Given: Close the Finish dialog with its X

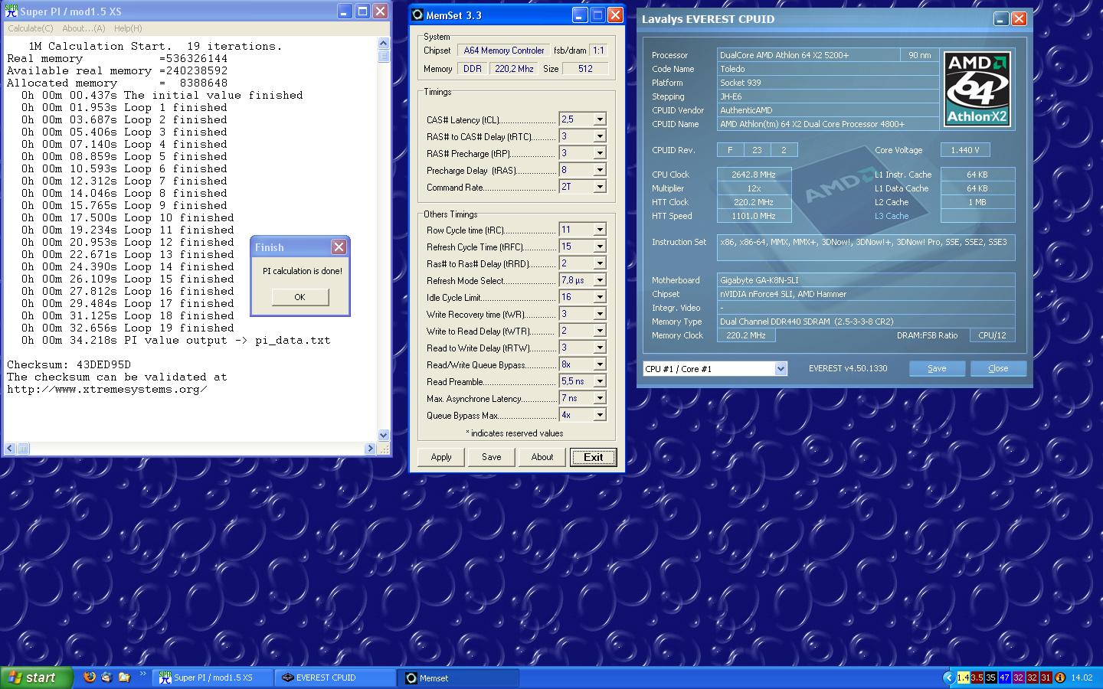Looking at the screenshot, I should click(x=339, y=247).
